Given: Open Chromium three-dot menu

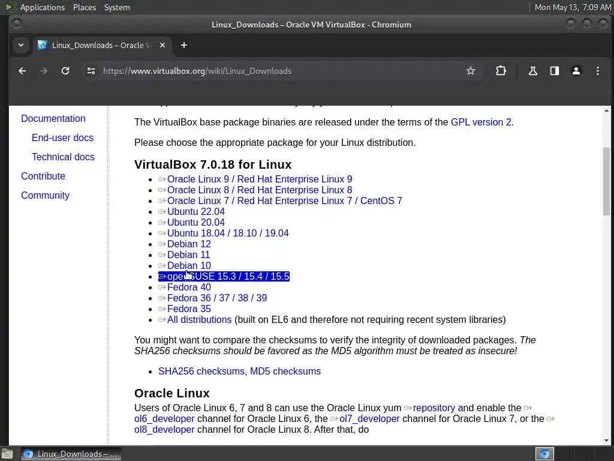Looking at the screenshot, I should [x=598, y=71].
